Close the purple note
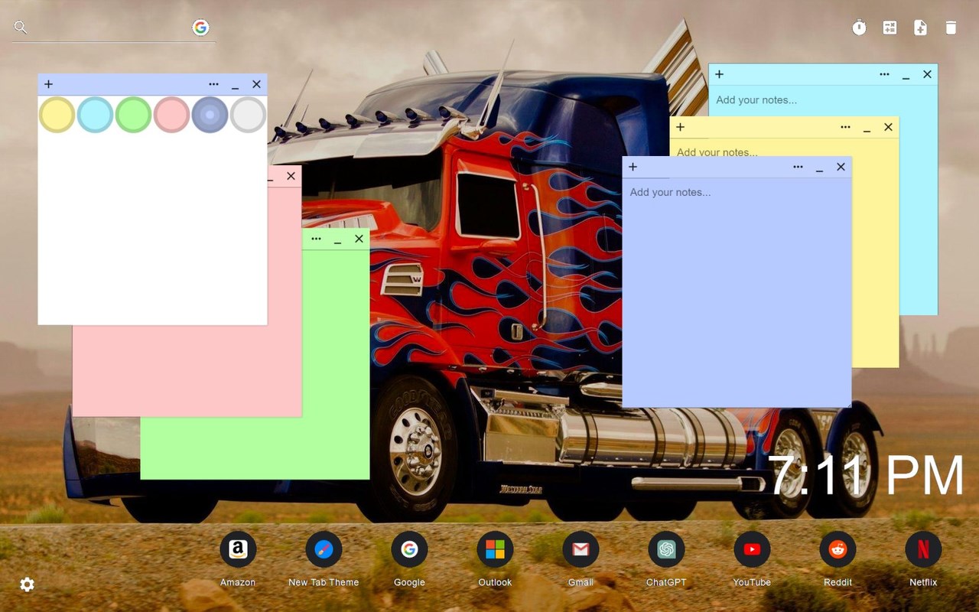 click(841, 167)
